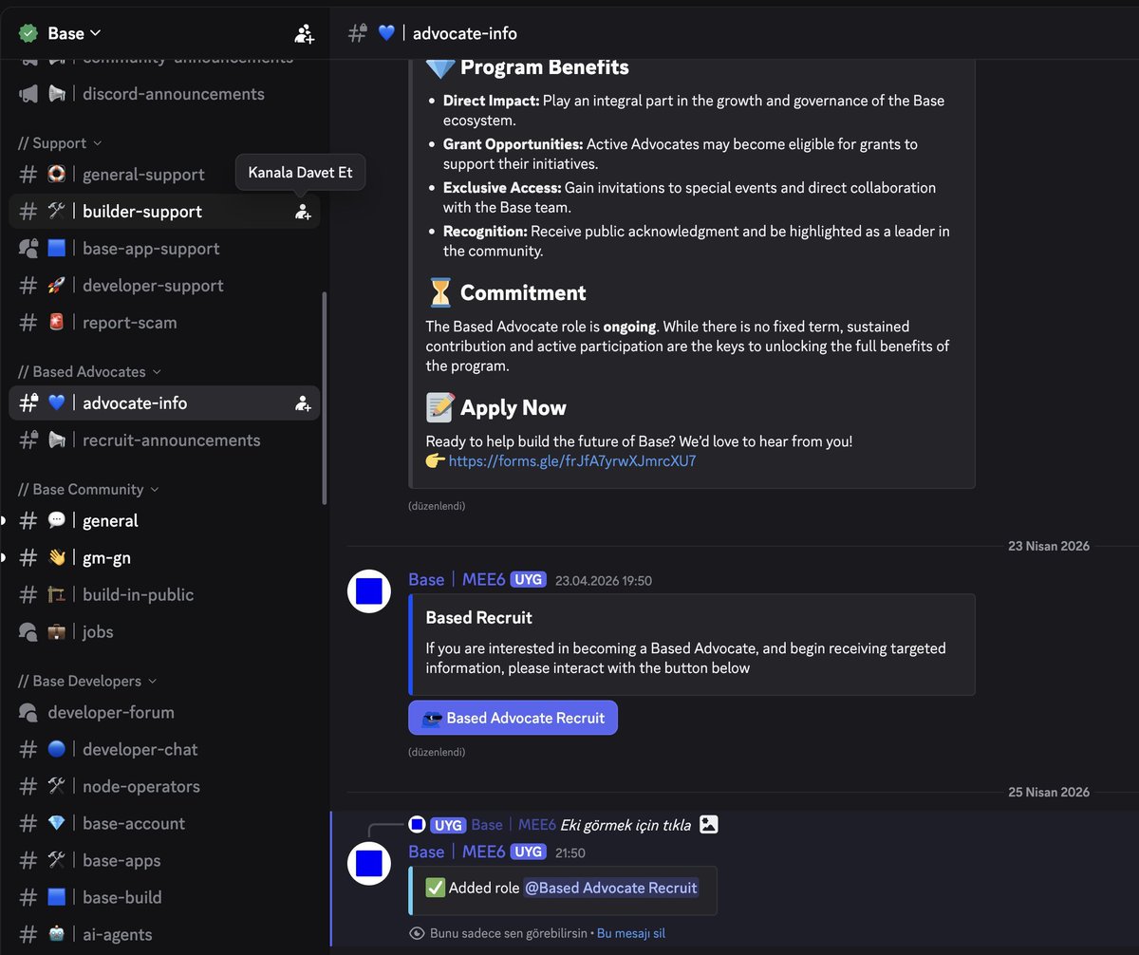Click the invite people icon beside Base

coord(304,33)
